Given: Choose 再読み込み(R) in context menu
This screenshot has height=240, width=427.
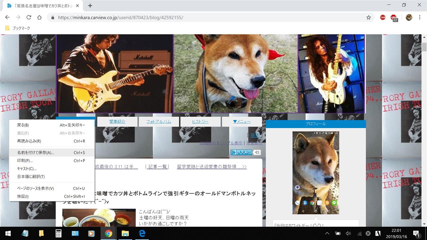Looking at the screenshot, I should click(52, 141).
